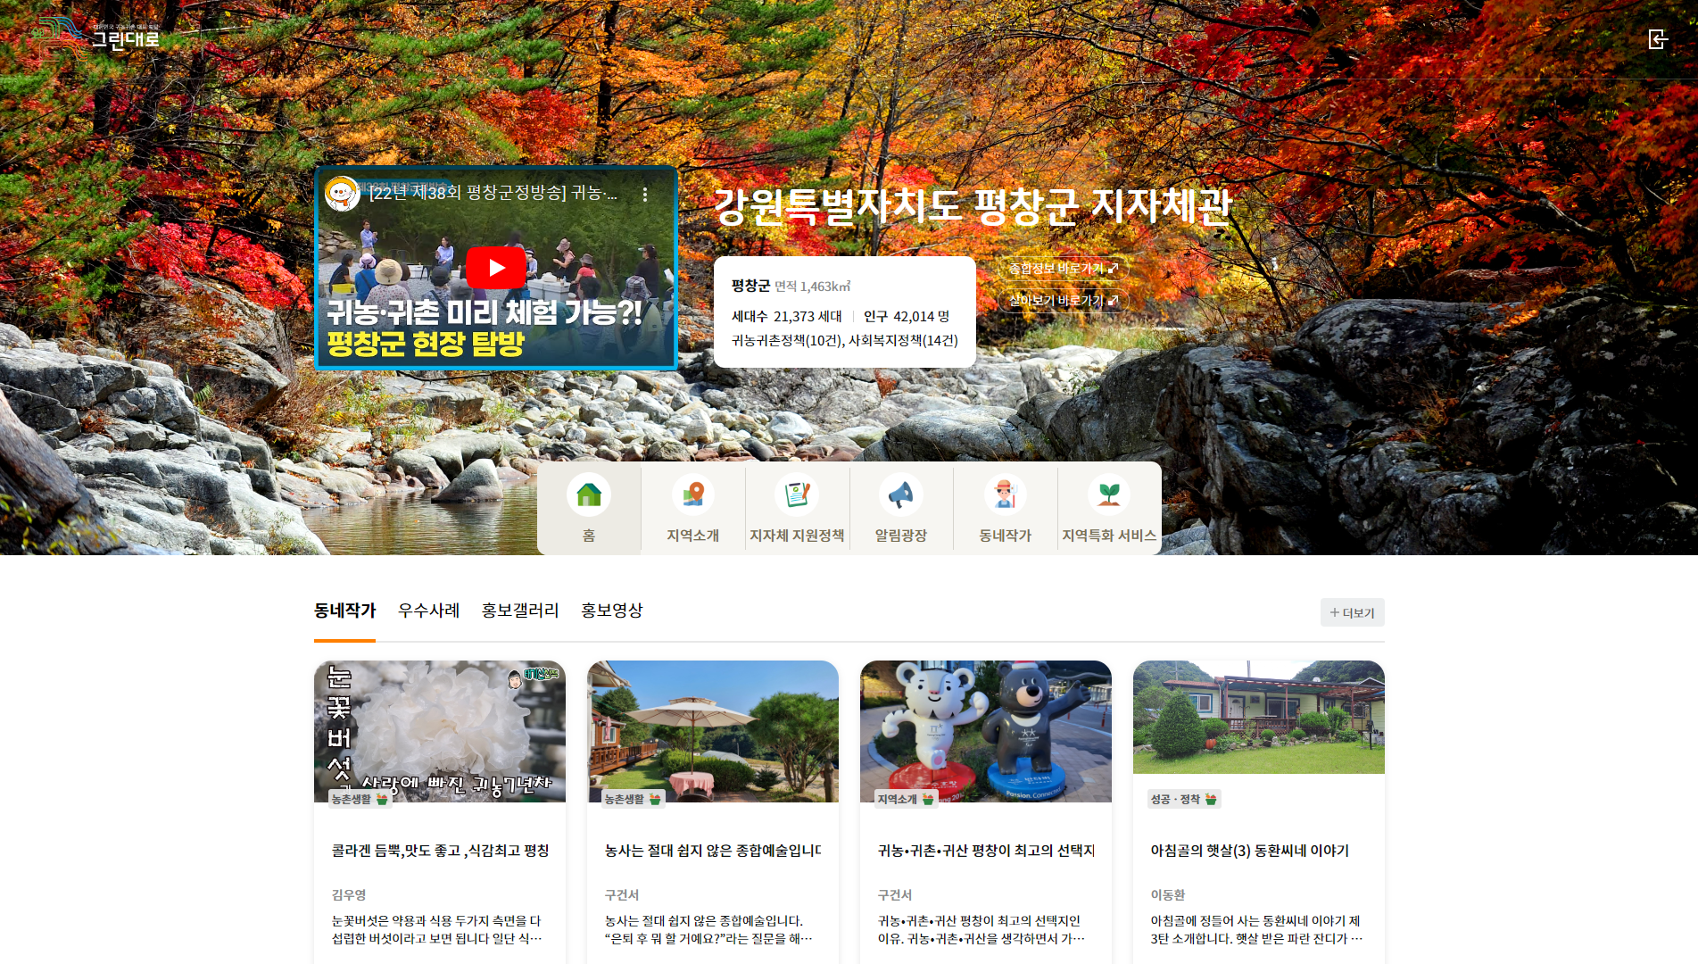The height and width of the screenshot is (964, 1698).
Task: Expand list with 더보기 button
Action: pyautogui.click(x=1352, y=612)
